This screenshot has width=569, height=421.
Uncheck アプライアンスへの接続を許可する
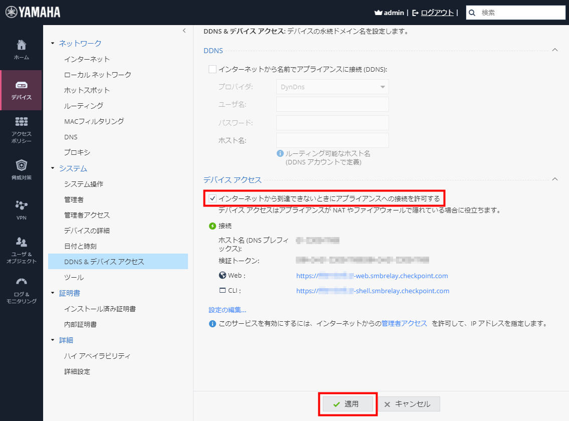[x=211, y=198]
